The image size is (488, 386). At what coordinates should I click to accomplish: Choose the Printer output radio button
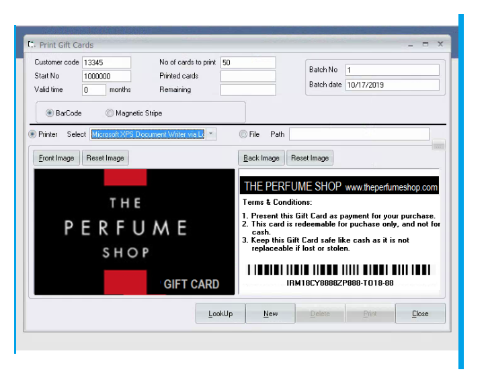click(x=32, y=134)
